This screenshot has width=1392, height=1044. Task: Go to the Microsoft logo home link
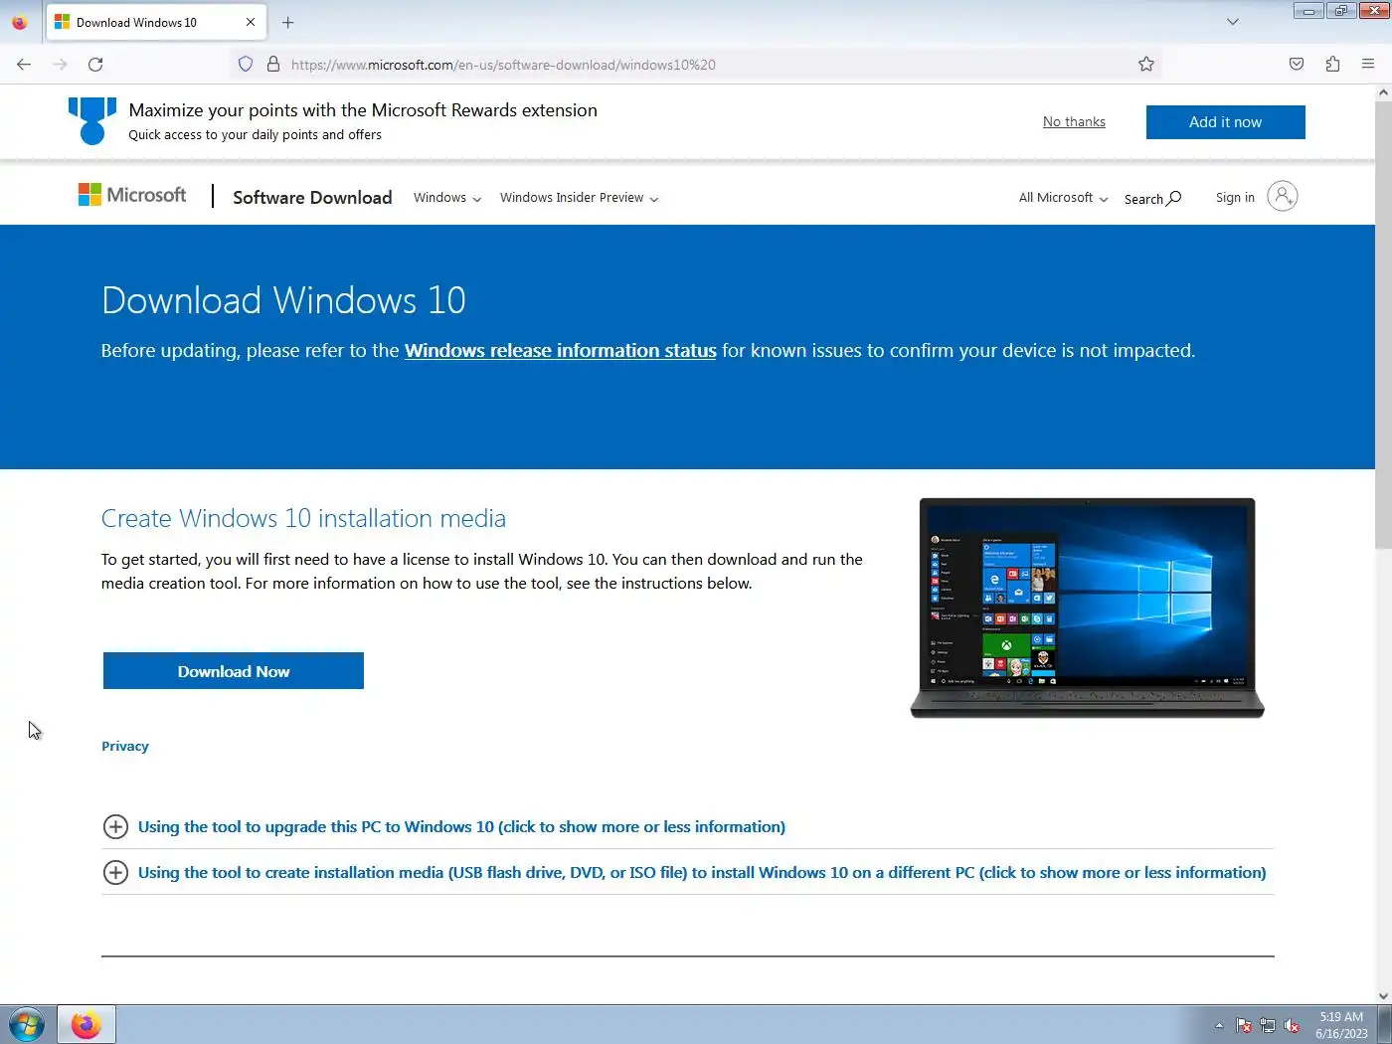click(132, 195)
